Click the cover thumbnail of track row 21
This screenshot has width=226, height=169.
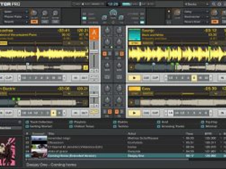[39, 138]
